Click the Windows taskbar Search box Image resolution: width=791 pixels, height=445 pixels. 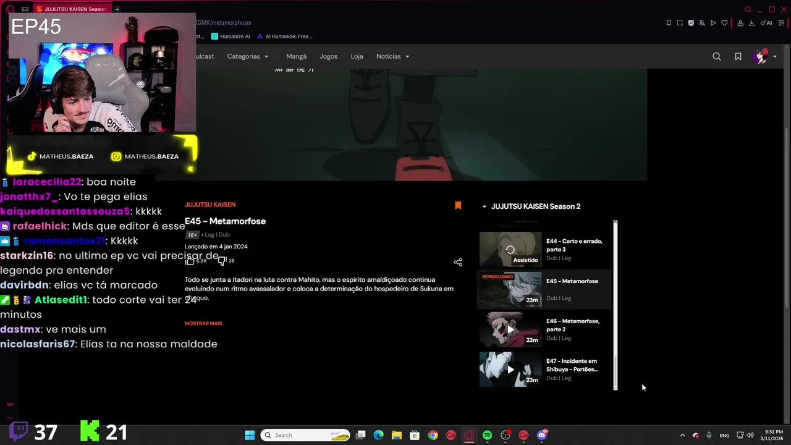point(305,435)
